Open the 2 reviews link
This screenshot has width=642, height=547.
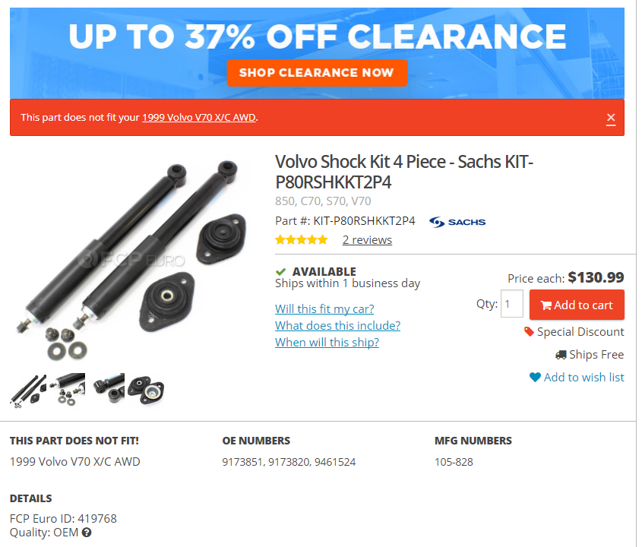tap(367, 240)
